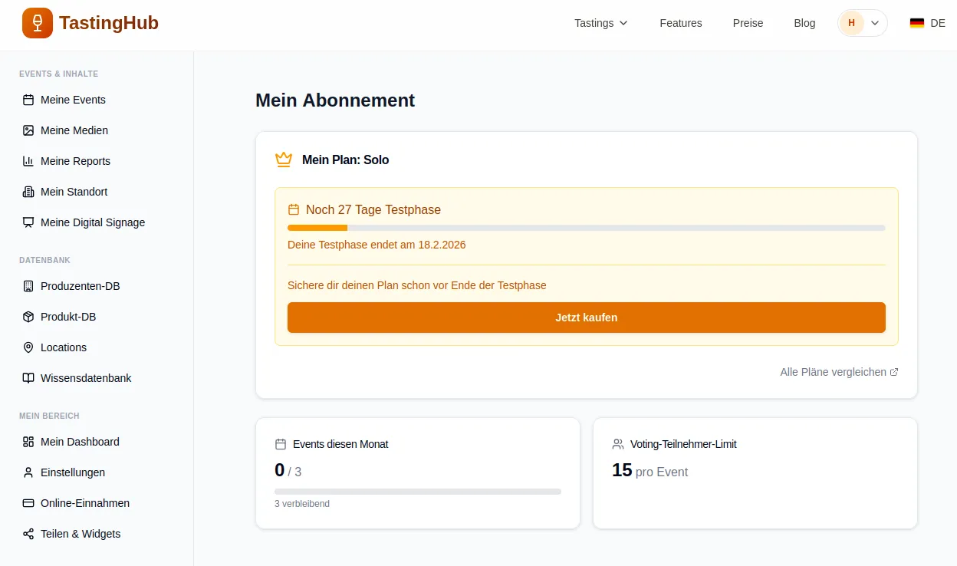957x566 pixels.
Task: Open Meine Digital Signage screen icon
Action: (28, 222)
